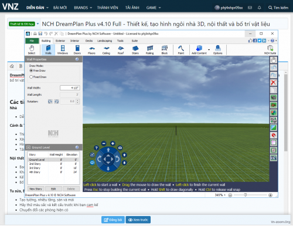Screen dimensions: 293x226
Task: Click the zoom slider handle
Action: 246,195
